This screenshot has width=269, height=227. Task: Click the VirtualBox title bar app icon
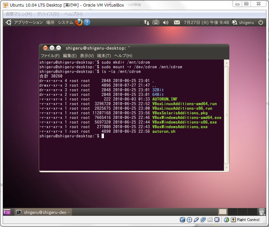click(x=6, y=5)
